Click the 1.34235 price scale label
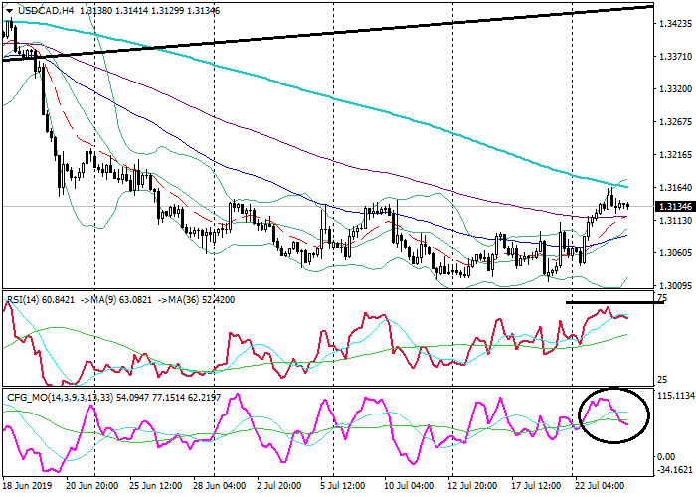The image size is (696, 497). [x=674, y=26]
